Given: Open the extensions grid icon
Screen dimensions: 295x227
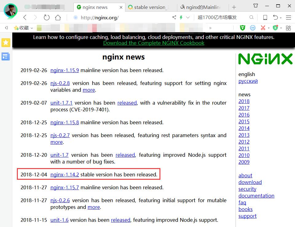Looking at the screenshot, I should (x=288, y=28).
